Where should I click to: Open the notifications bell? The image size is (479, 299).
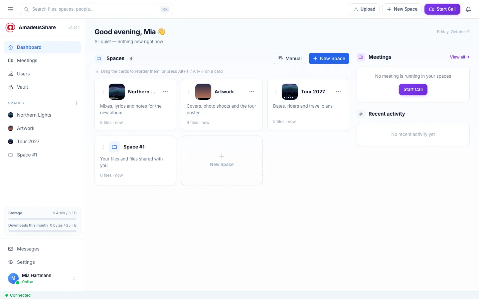[x=468, y=9]
